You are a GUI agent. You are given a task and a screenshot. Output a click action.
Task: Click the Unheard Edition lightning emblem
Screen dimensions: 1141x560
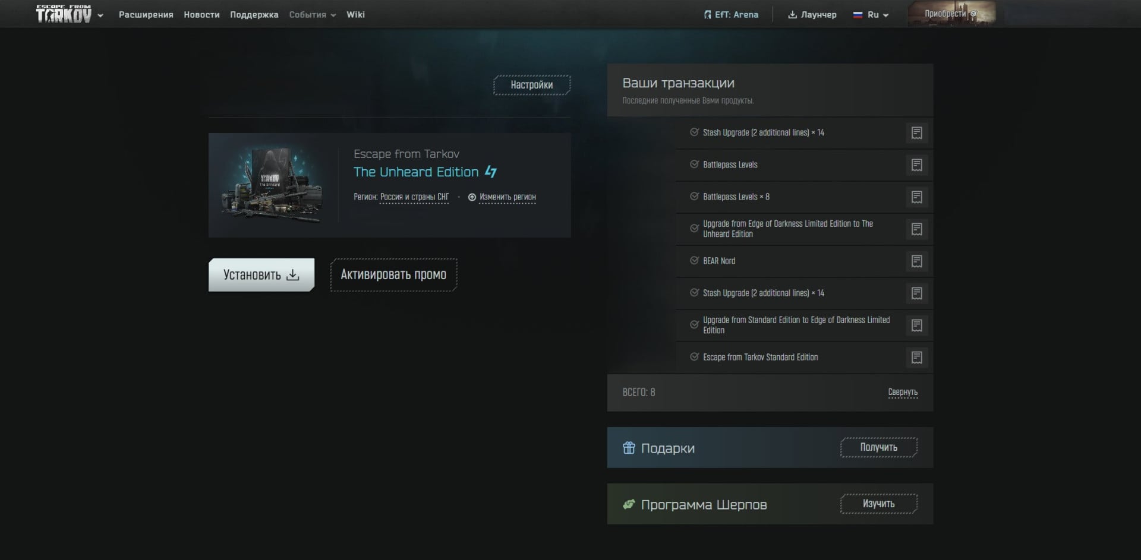[x=491, y=172]
